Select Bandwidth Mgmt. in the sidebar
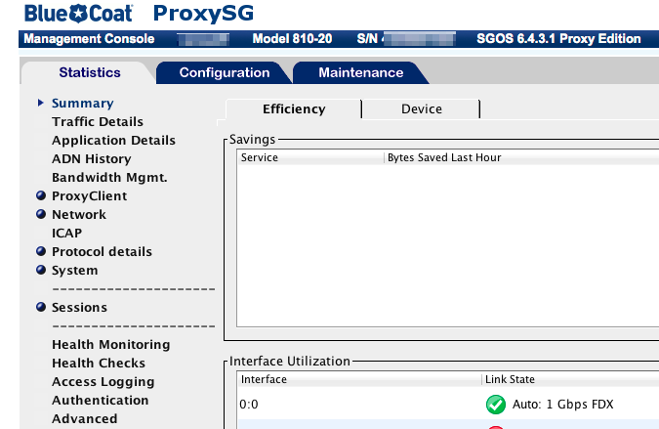The width and height of the screenshot is (659, 429). [x=109, y=177]
